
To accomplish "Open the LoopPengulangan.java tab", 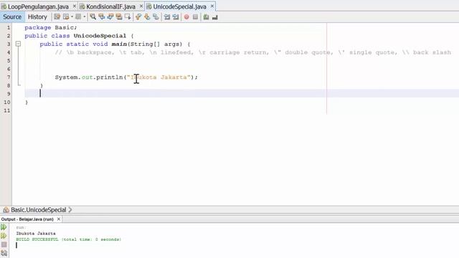I will click(38, 6).
